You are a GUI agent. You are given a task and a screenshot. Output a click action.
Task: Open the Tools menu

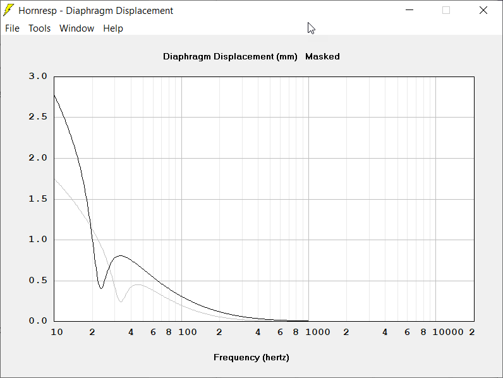[39, 28]
